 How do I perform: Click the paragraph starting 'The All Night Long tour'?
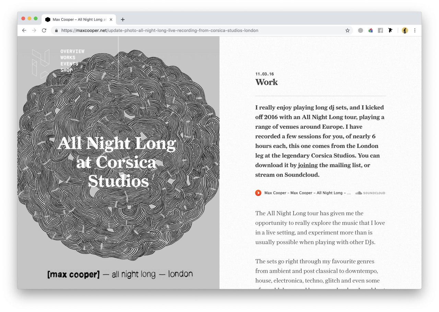[x=320, y=228]
